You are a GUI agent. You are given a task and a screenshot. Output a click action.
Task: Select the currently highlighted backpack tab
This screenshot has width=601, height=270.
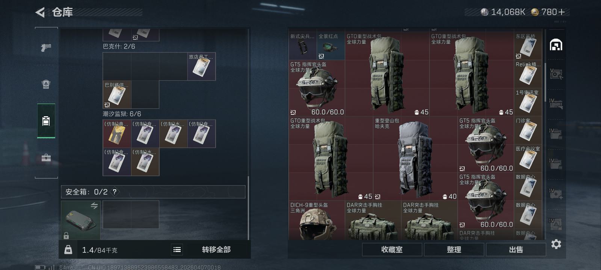(x=46, y=121)
